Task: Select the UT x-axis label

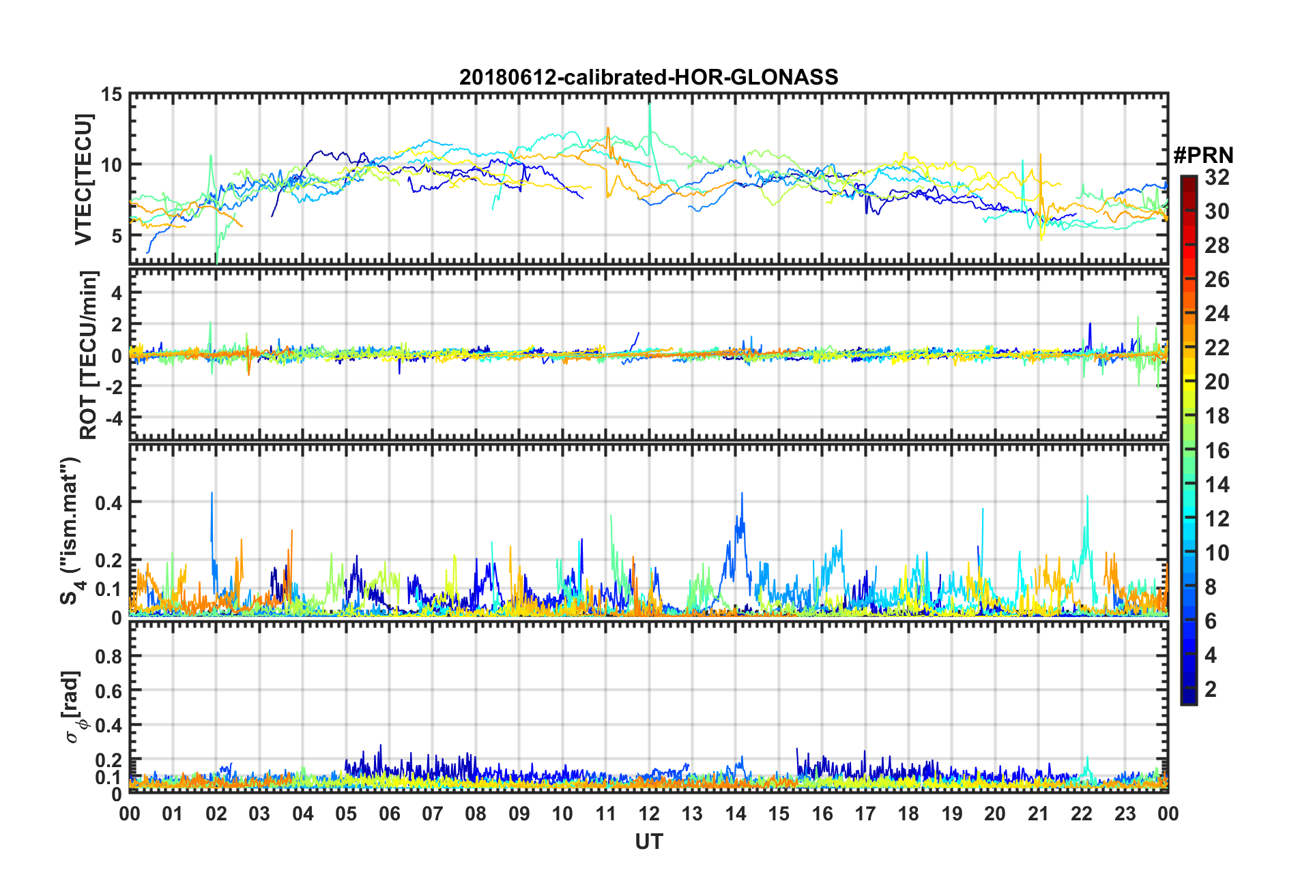Action: tap(648, 842)
